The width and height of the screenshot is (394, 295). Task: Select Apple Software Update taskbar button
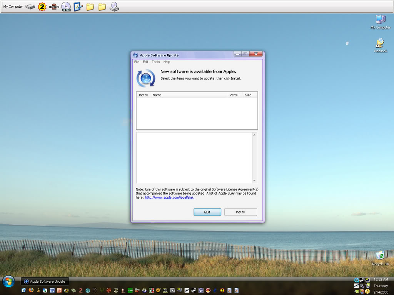pyautogui.click(x=45, y=282)
